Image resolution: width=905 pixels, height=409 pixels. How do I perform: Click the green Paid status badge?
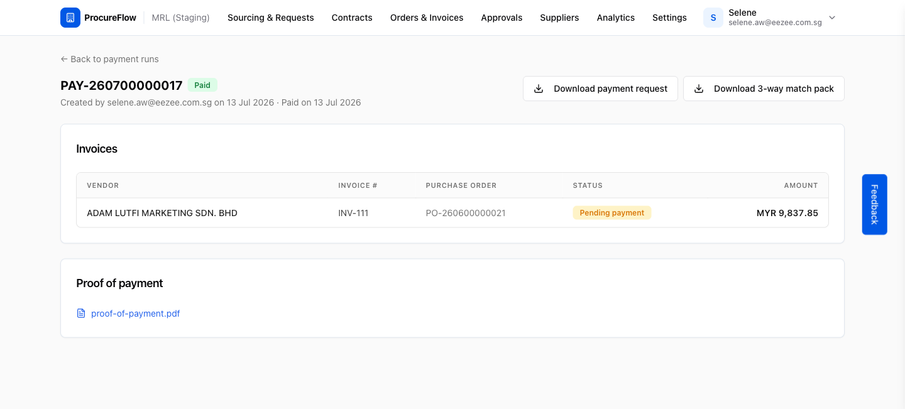(x=202, y=85)
